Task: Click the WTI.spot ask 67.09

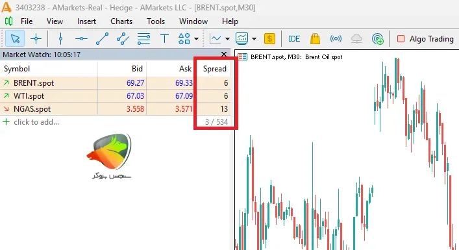Action: point(184,96)
